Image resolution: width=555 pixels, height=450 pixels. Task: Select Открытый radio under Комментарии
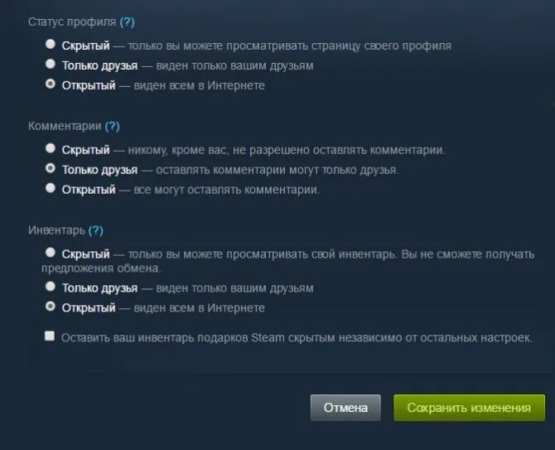tap(51, 188)
